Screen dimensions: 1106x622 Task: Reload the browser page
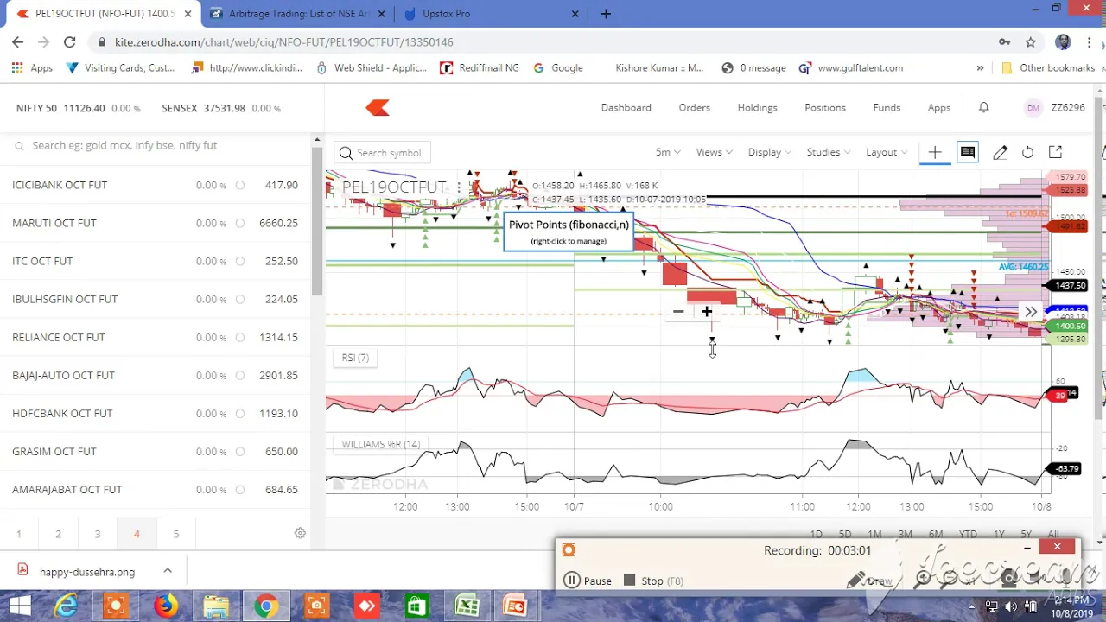tap(70, 41)
